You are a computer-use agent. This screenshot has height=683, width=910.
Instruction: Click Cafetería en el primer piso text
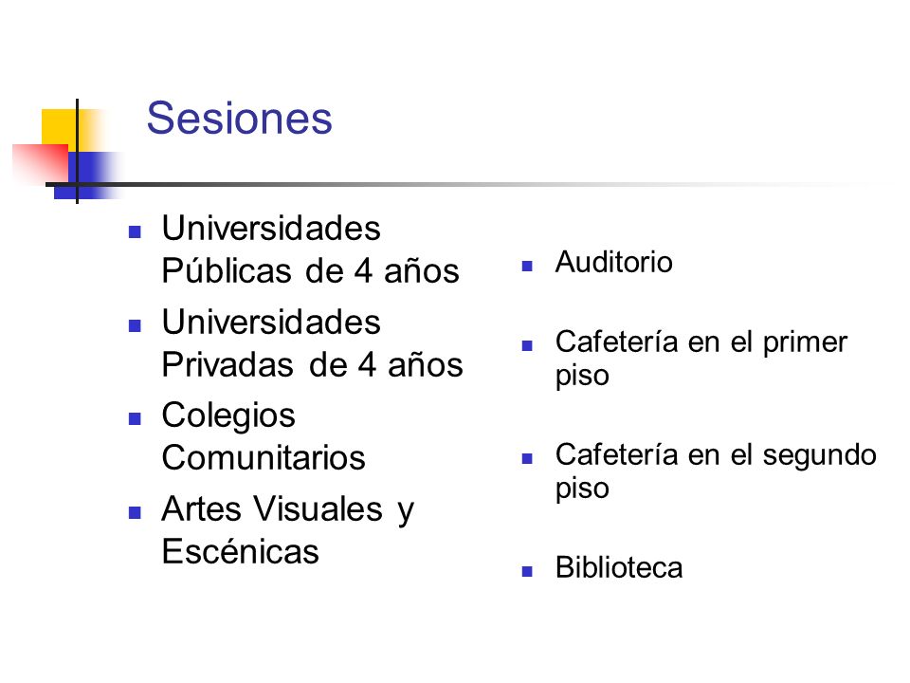701,359
